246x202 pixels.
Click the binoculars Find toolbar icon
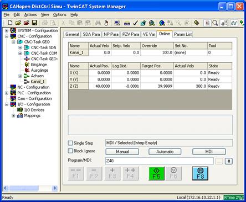click(98, 23)
